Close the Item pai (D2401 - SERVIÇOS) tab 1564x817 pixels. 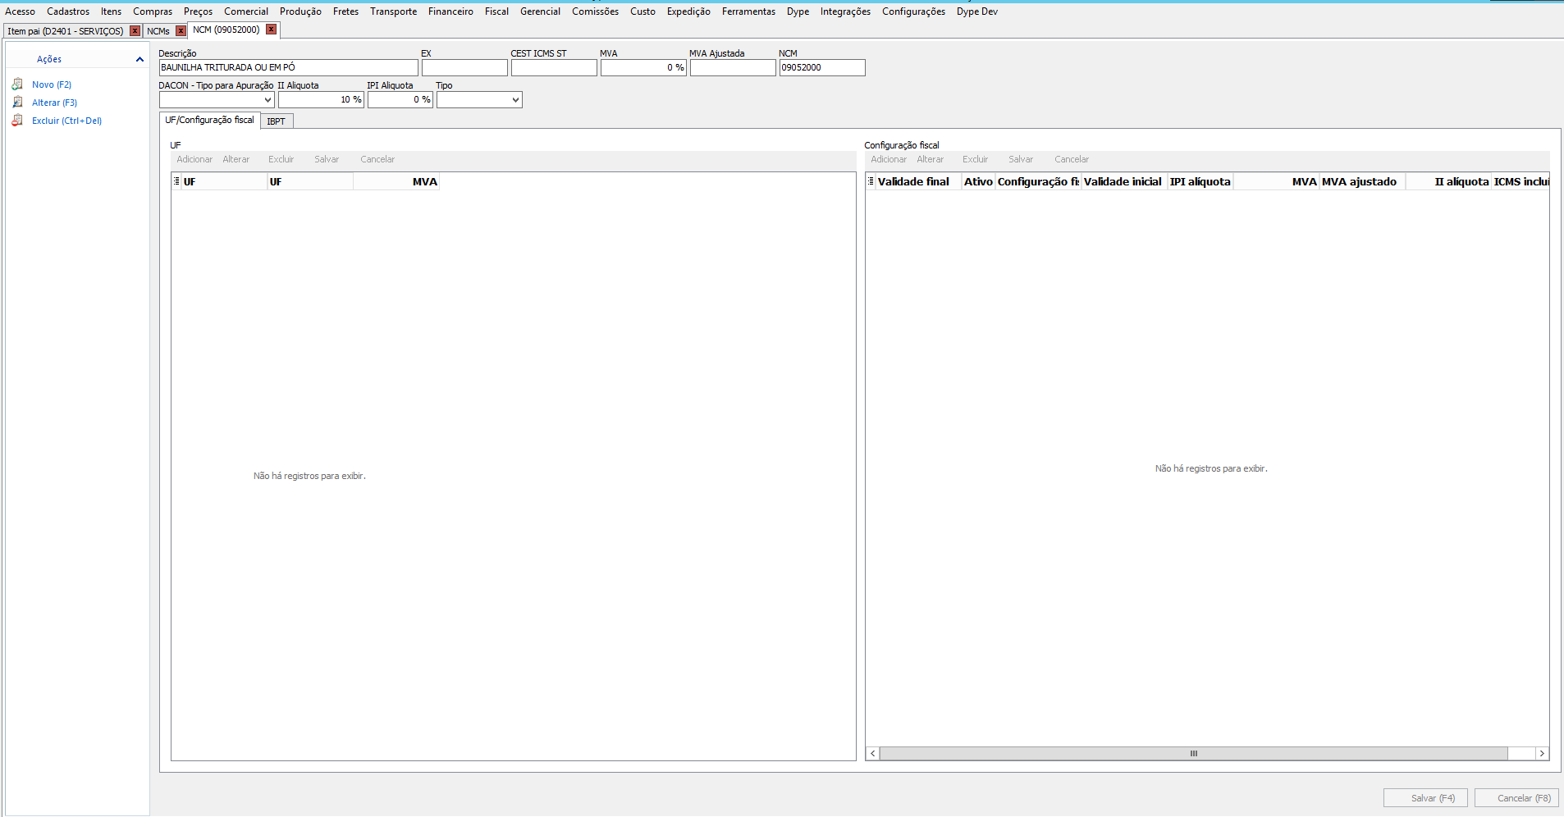click(135, 31)
